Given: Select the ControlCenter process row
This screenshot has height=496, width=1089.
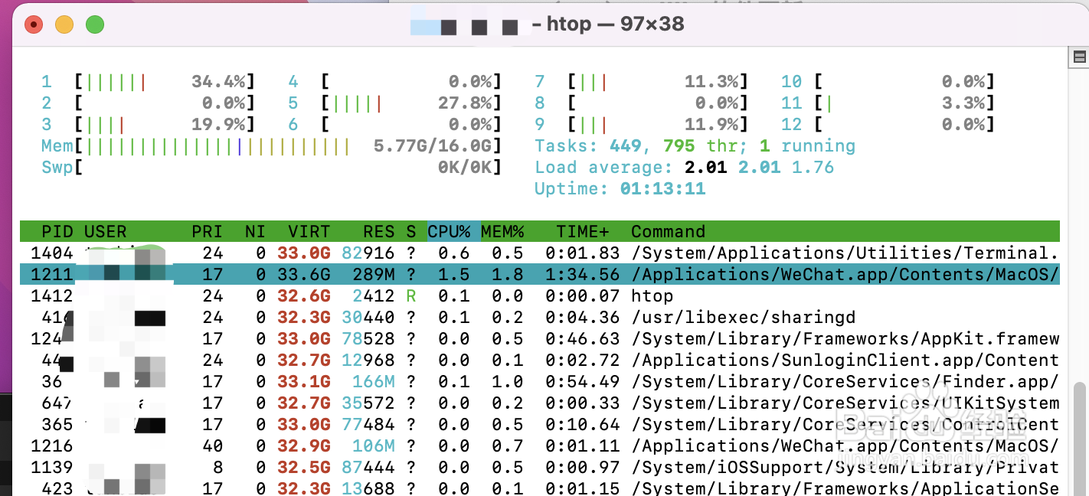Looking at the screenshot, I should click(x=540, y=424).
